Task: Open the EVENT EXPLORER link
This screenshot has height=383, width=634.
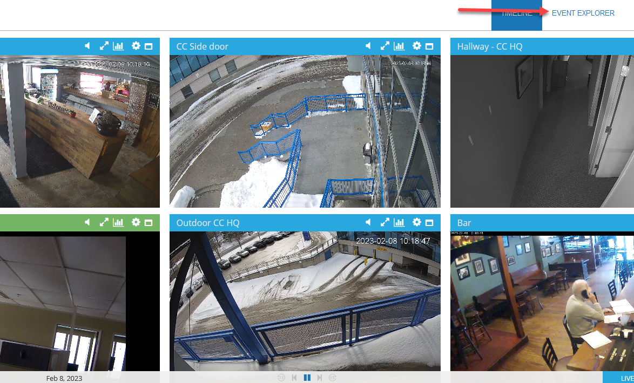Action: click(x=583, y=13)
